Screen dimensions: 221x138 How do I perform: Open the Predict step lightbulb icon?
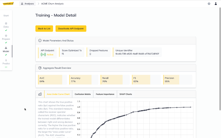click(6, 60)
